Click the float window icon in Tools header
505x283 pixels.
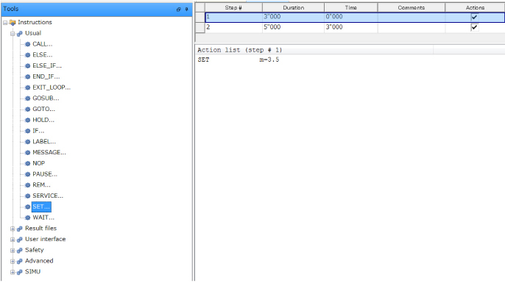tap(179, 10)
